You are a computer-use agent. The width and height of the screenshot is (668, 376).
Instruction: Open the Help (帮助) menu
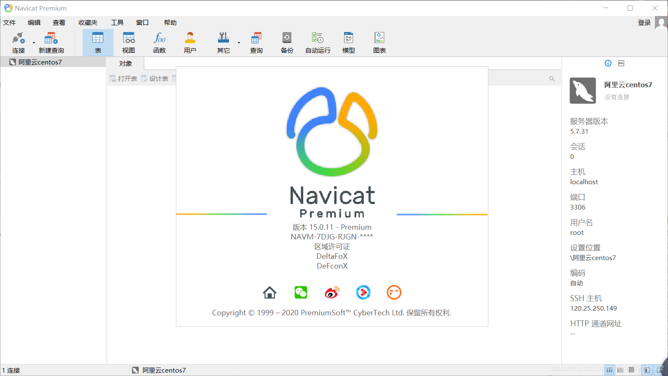coord(170,23)
